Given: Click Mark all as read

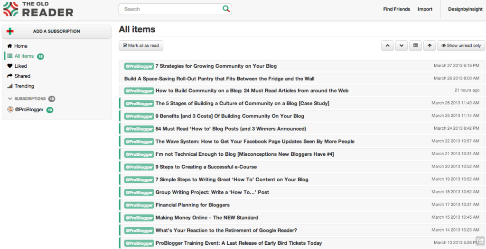Looking at the screenshot, I should 141,45.
